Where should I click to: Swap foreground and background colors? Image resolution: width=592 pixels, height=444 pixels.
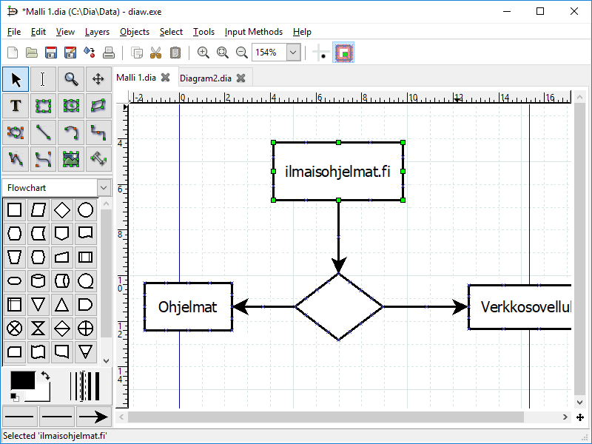pyautogui.click(x=46, y=375)
